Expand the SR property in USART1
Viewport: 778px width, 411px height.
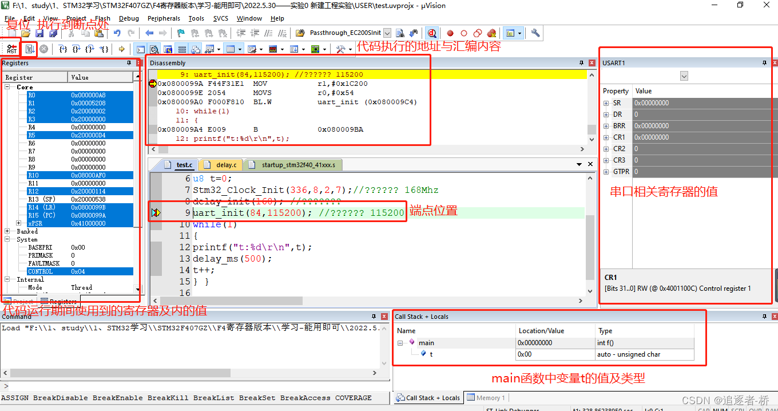[x=606, y=103]
